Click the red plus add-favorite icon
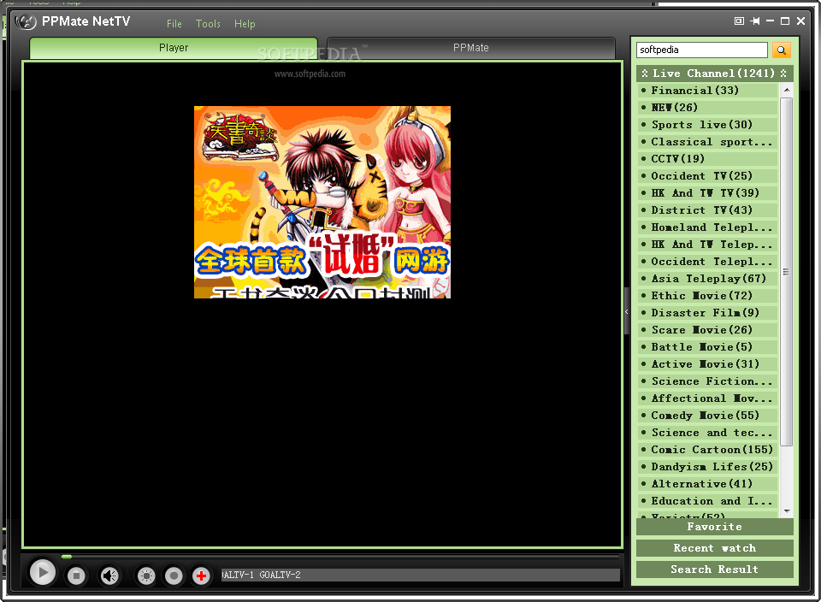Viewport: 821px width, 602px height. click(x=201, y=575)
